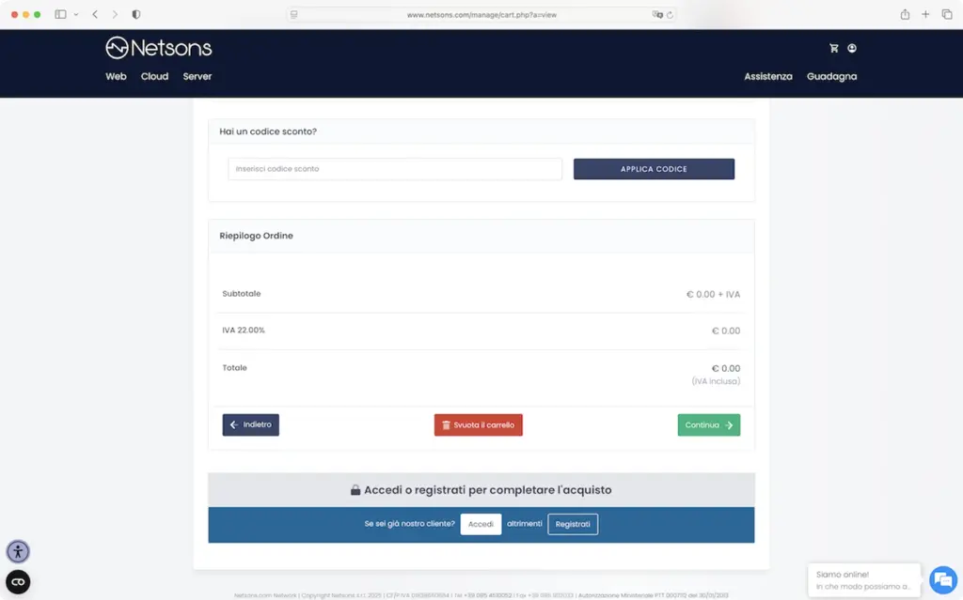Click the privacy shield icon
The width and height of the screenshot is (963, 600).
tap(136, 15)
